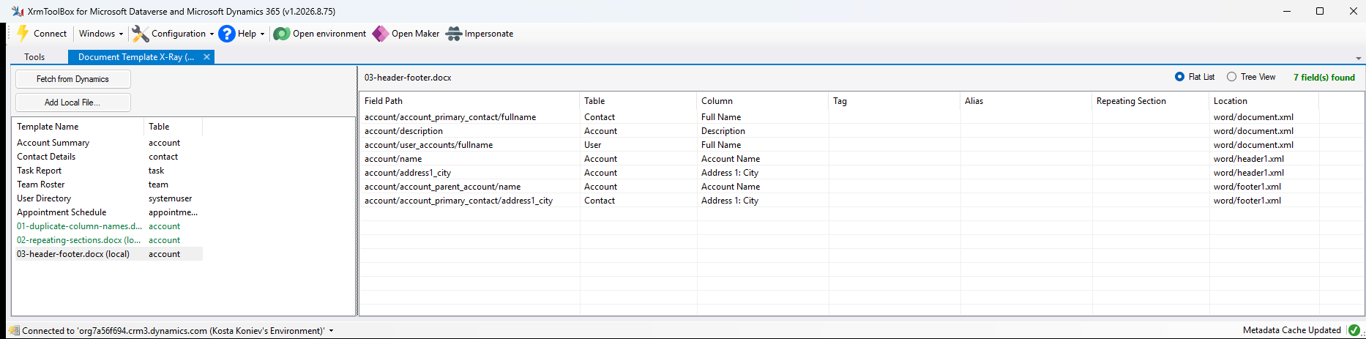
Task: Click the Fetch from Dynamics button
Action: coord(73,79)
